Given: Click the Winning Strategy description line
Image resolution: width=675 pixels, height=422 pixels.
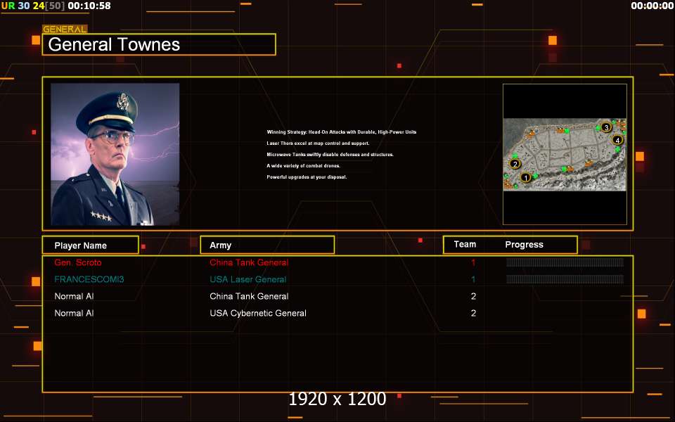Looking at the screenshot, I should point(342,132).
